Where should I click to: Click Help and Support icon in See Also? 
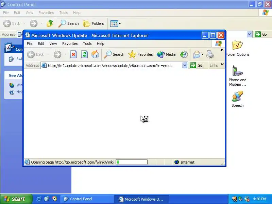(12, 92)
